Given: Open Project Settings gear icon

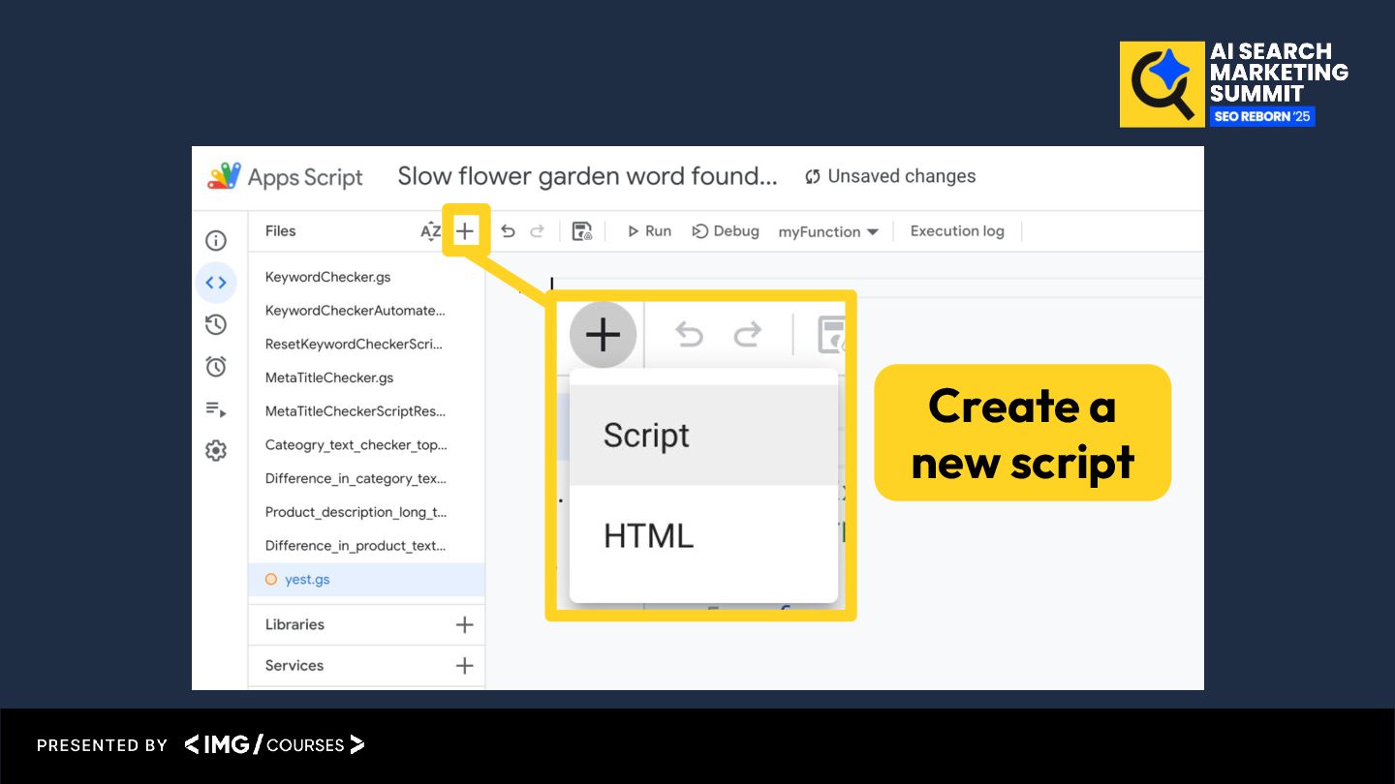Looking at the screenshot, I should pos(216,451).
